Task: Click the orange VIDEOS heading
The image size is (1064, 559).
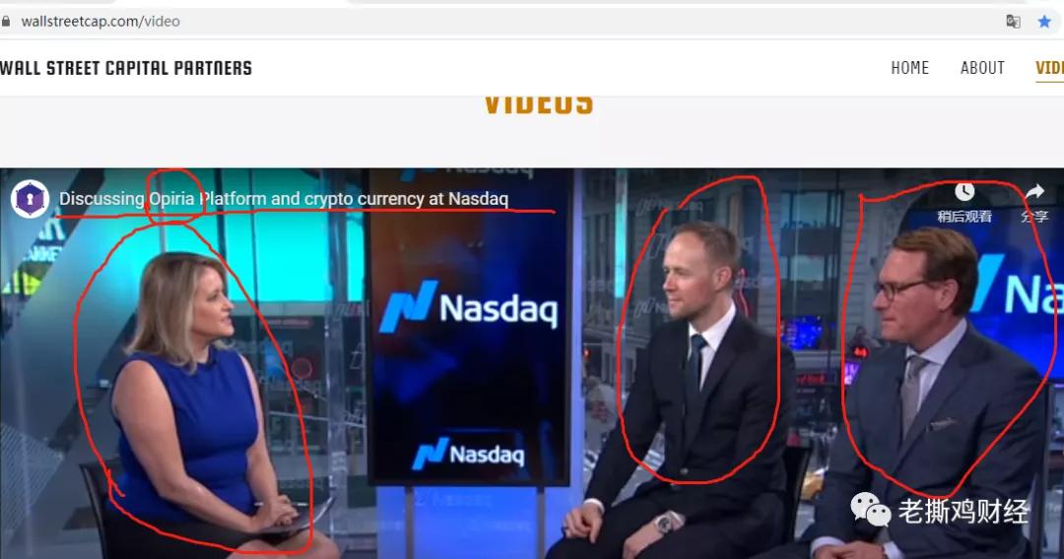Action: point(539,105)
